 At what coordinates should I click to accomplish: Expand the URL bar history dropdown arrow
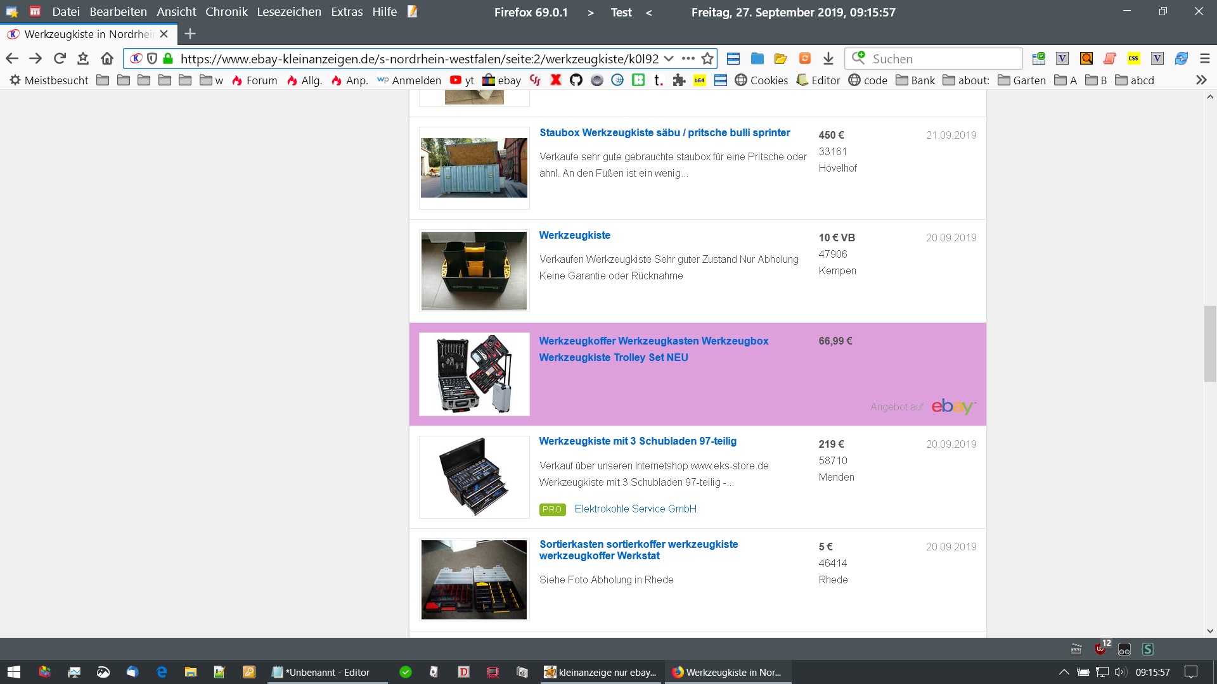click(x=669, y=58)
